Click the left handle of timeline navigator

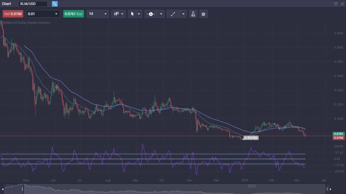coord(23,189)
